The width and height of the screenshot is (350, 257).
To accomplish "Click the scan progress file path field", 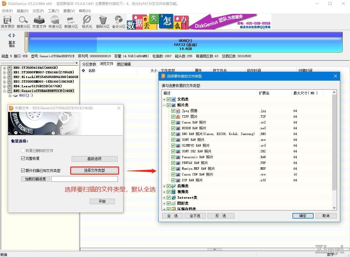I will tap(84, 179).
